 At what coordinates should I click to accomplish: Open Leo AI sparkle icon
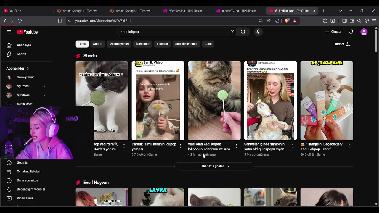coord(359,21)
